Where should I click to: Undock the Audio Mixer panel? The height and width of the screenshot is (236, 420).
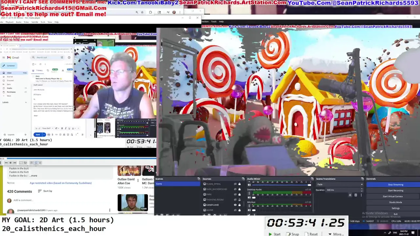click(x=312, y=179)
